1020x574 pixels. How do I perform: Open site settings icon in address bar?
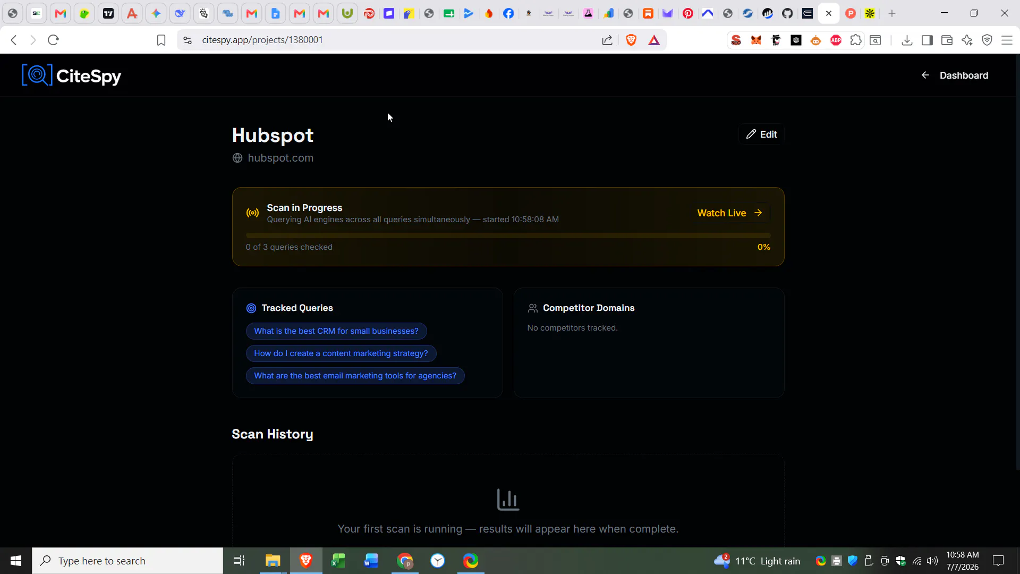[187, 40]
